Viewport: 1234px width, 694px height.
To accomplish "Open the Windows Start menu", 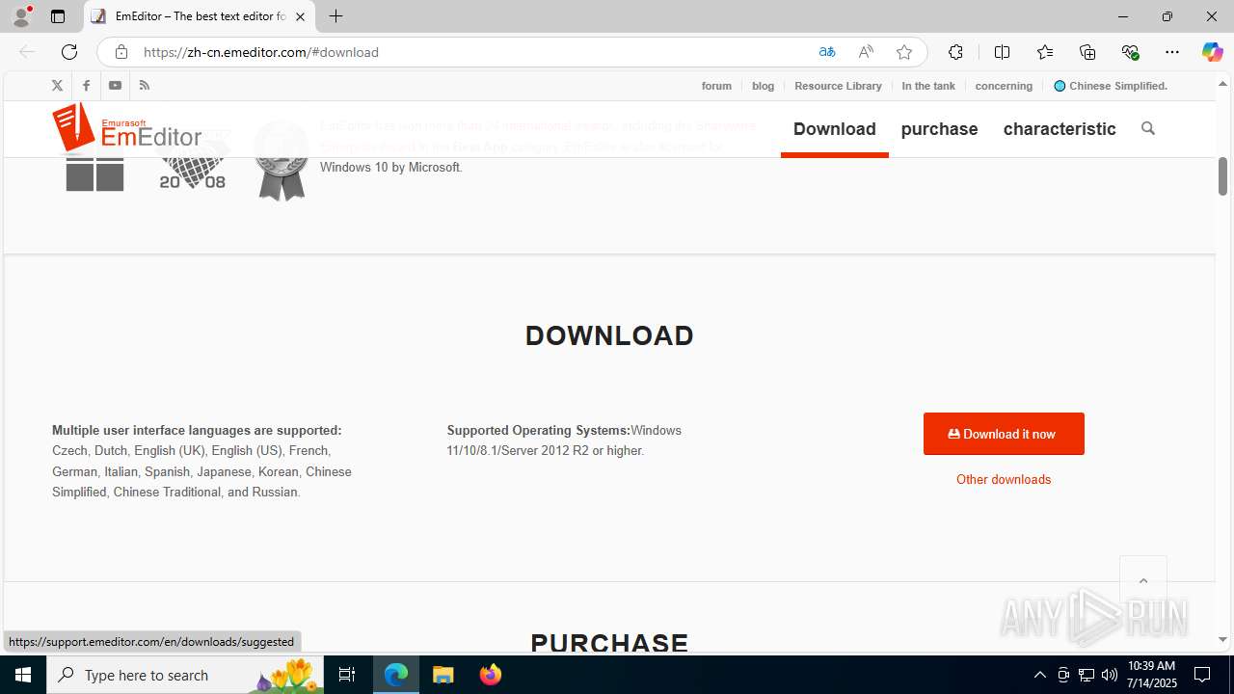I will 23,675.
